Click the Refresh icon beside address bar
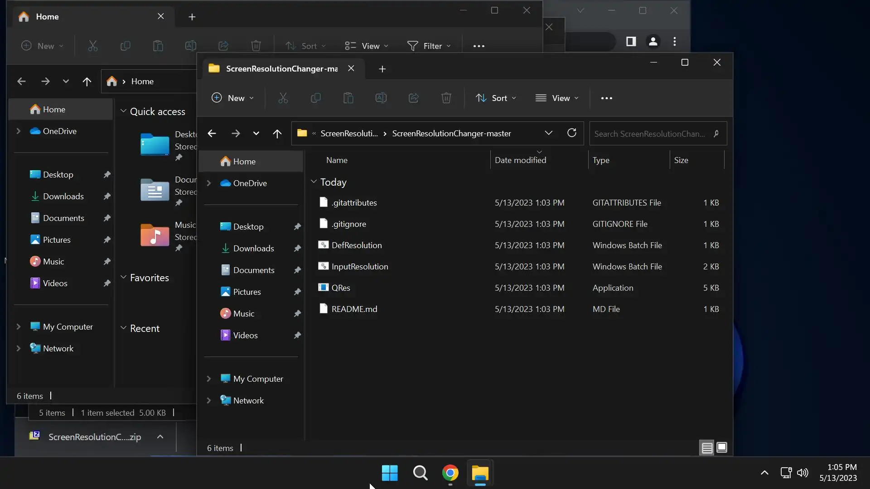This screenshot has width=870, height=489. (x=571, y=133)
